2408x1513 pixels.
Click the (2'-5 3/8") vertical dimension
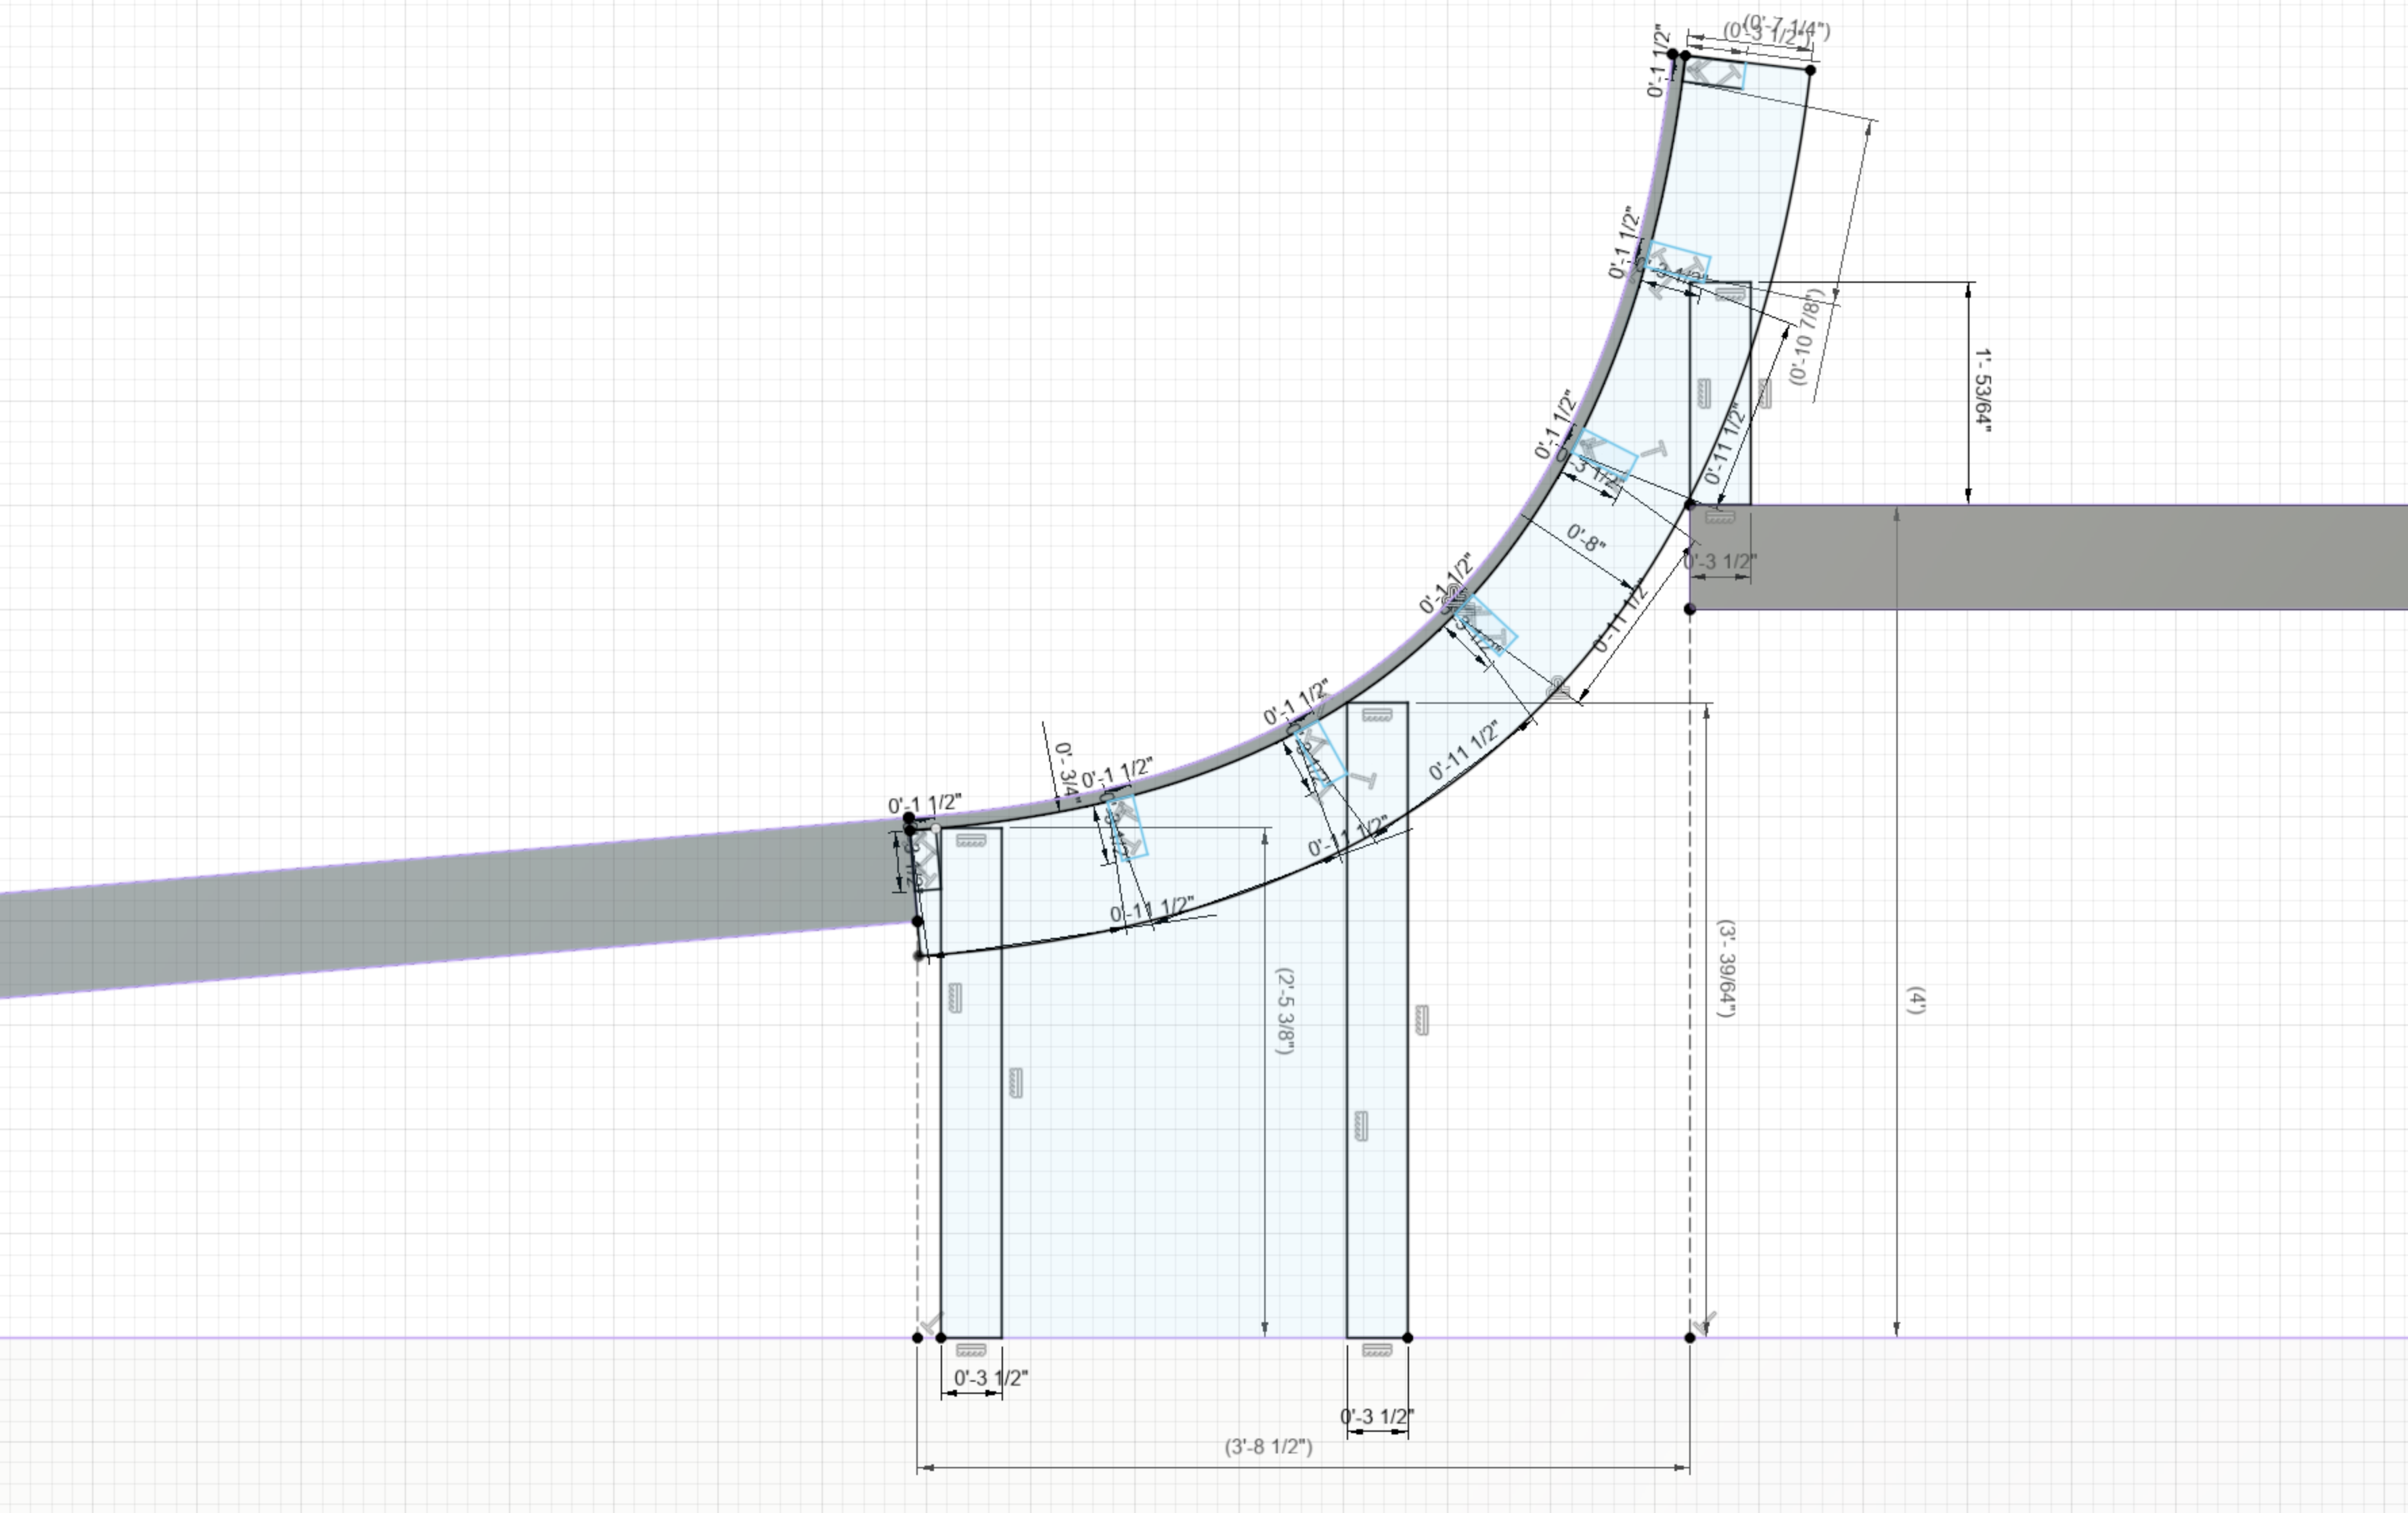point(1286,1010)
